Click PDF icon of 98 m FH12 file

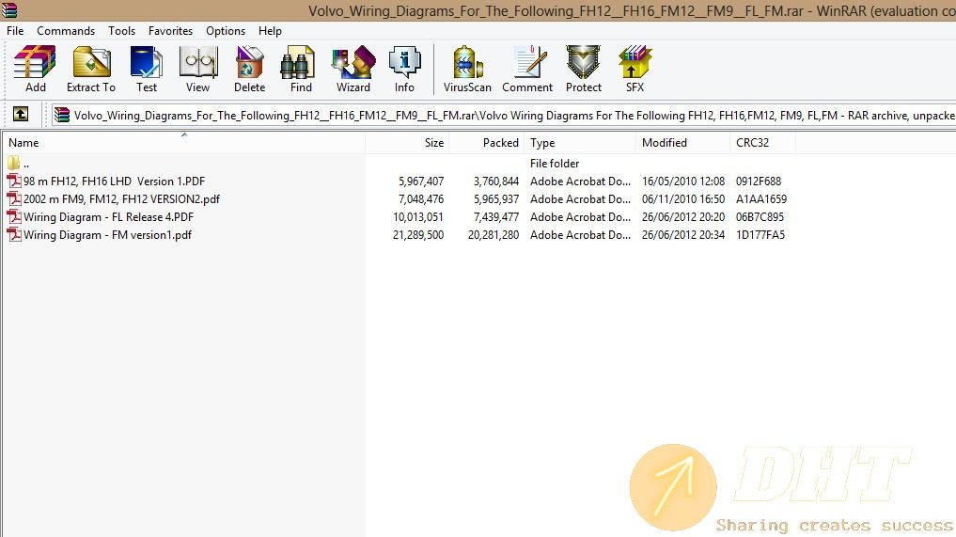tap(13, 182)
